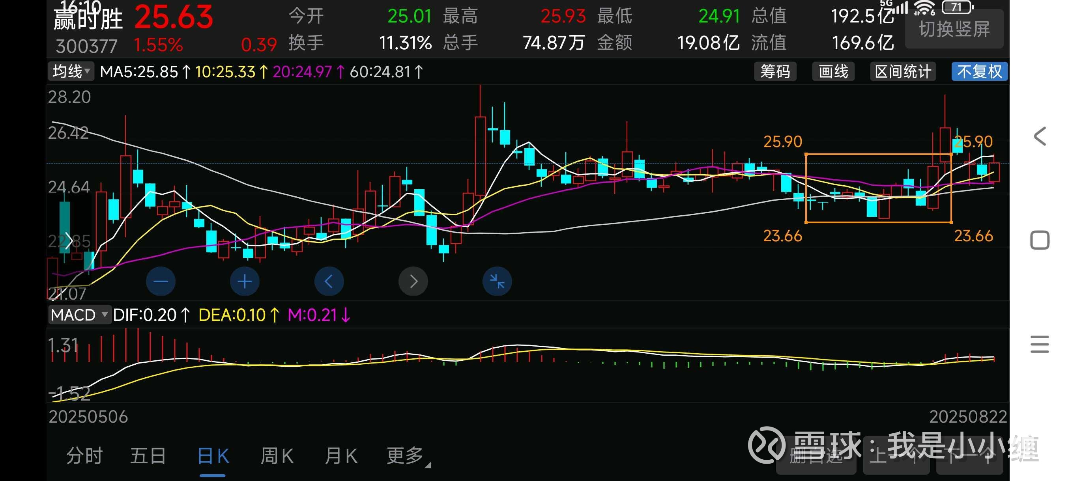
Task: Shift chart right with gray arrow button
Action: tap(413, 282)
